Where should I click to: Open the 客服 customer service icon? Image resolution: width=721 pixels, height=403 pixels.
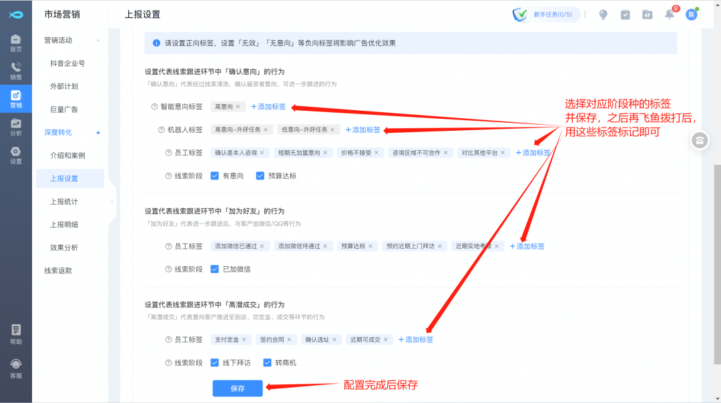[15, 368]
